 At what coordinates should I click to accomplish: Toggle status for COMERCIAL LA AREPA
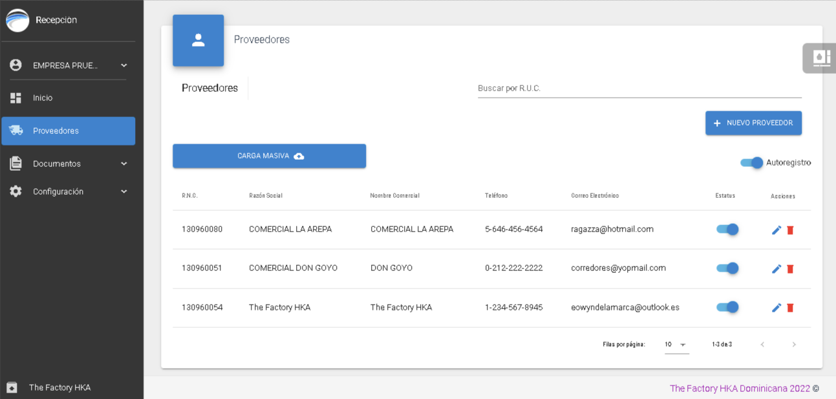(x=727, y=230)
